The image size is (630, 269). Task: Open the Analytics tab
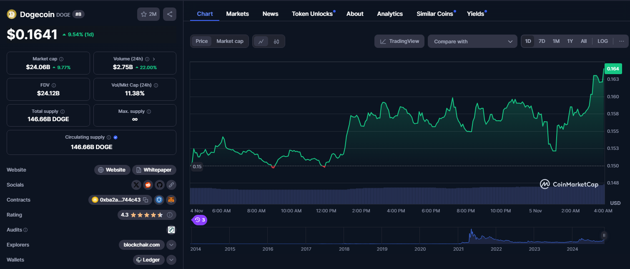click(390, 14)
